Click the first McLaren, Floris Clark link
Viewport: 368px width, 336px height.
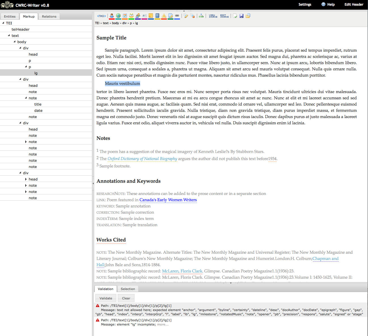click(182, 271)
